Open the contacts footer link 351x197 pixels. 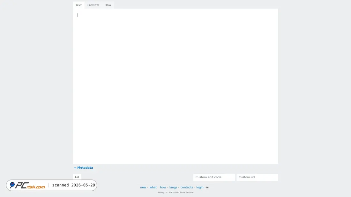(x=186, y=187)
